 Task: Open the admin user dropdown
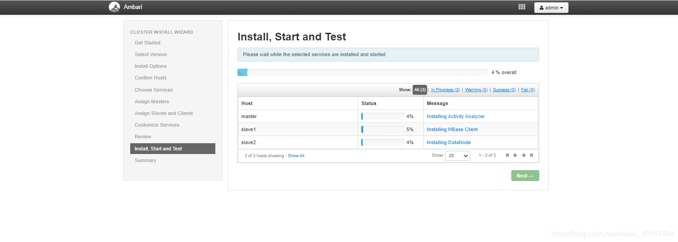(551, 8)
